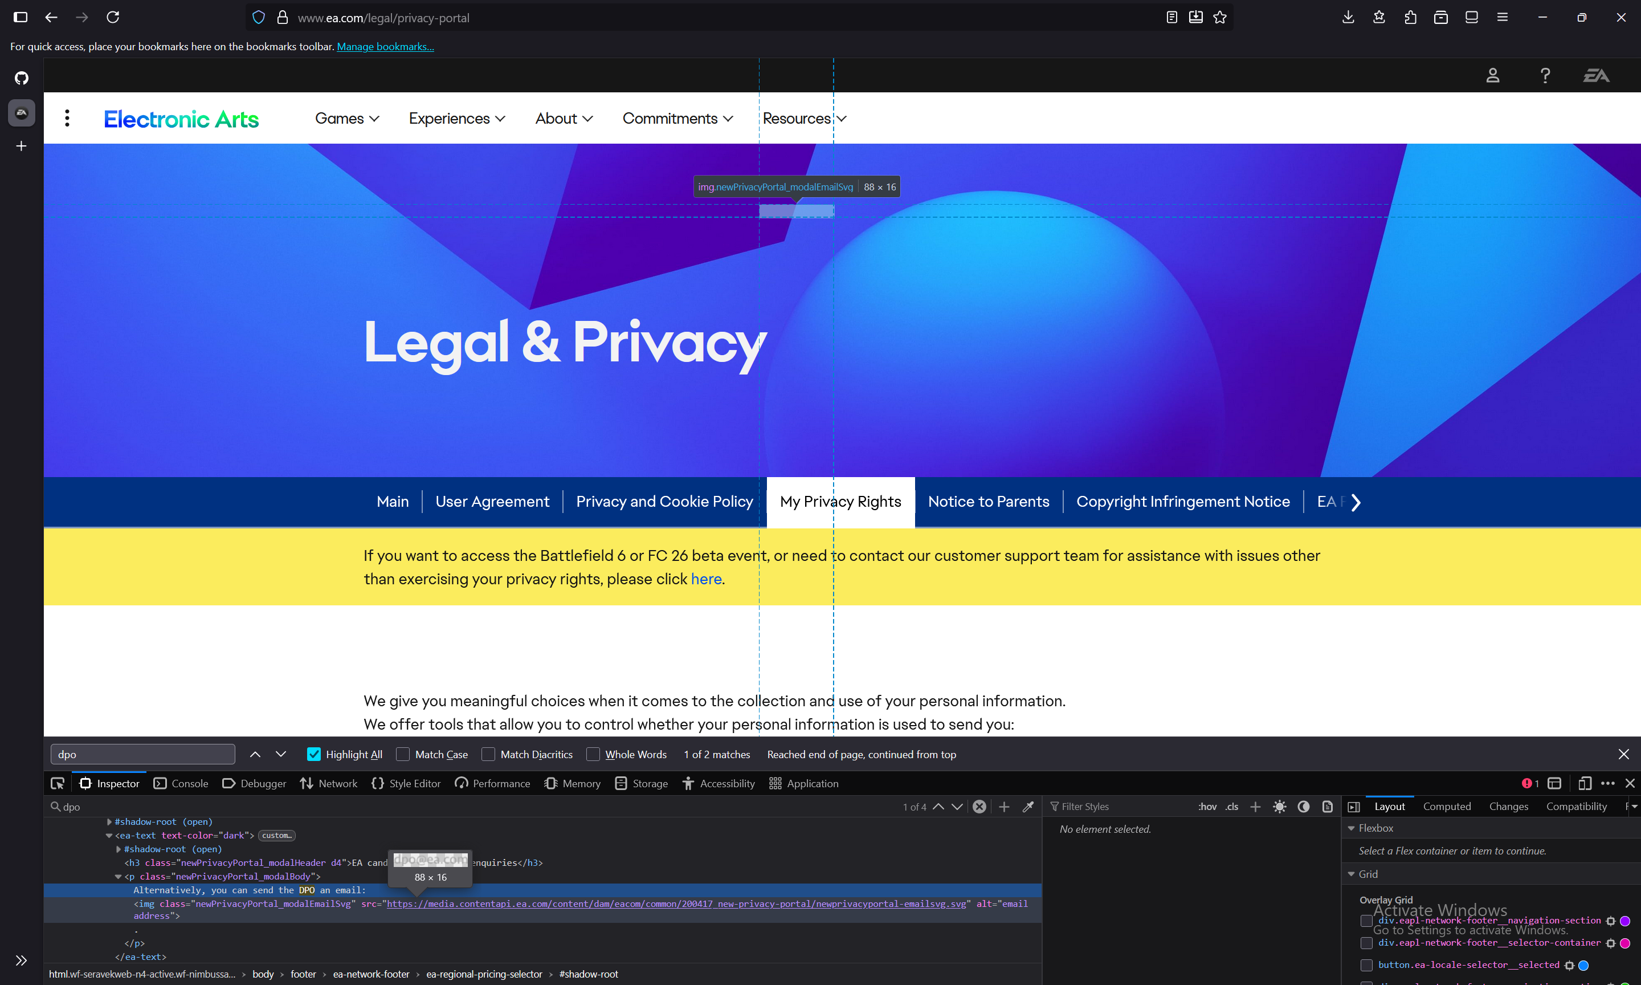Click the "here" link in the yellow banner
Viewport: 1641px width, 985px height.
point(706,579)
